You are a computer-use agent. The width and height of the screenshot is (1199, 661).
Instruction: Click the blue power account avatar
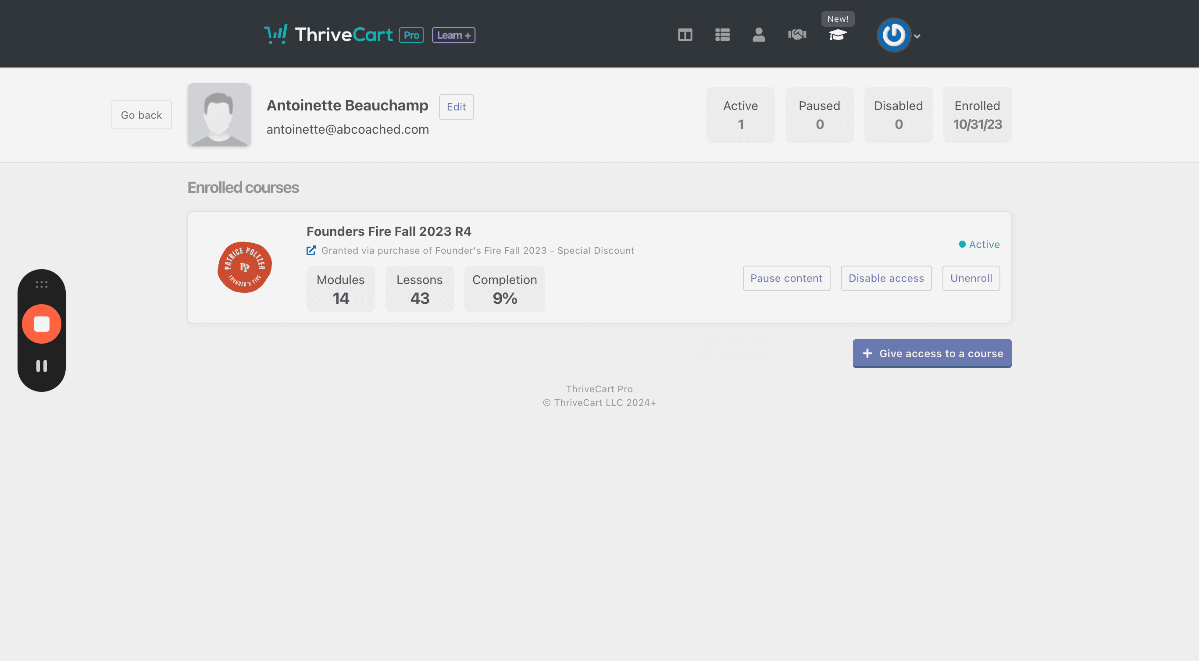tap(894, 35)
